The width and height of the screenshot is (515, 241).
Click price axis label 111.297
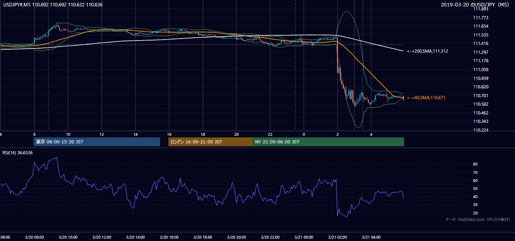[480, 52]
